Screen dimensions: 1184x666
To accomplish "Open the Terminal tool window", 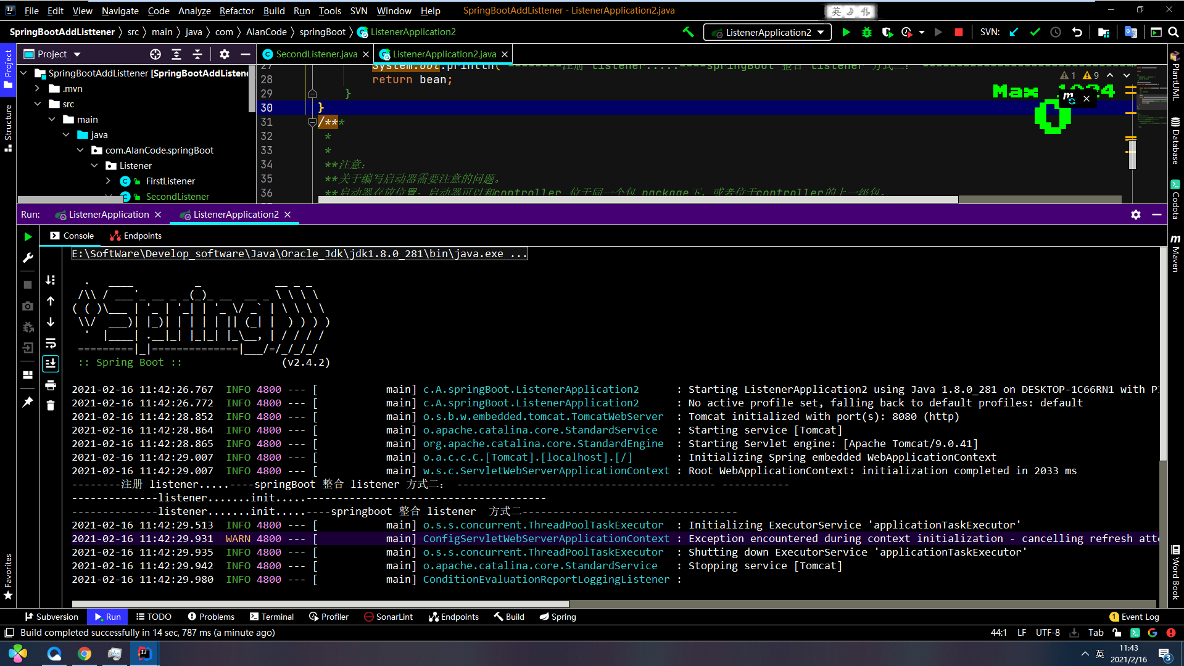I will [271, 617].
